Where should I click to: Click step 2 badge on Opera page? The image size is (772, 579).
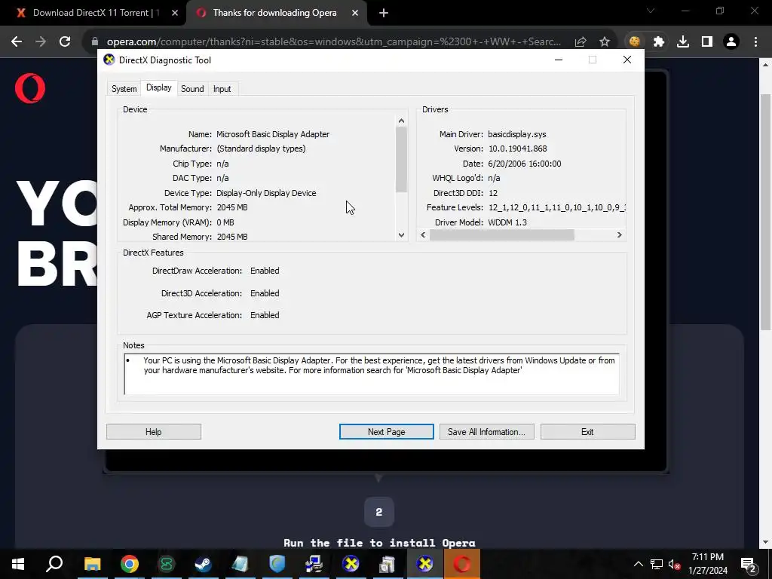378,512
